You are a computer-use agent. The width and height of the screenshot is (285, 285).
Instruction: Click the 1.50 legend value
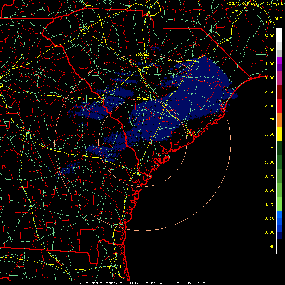coord(269,134)
